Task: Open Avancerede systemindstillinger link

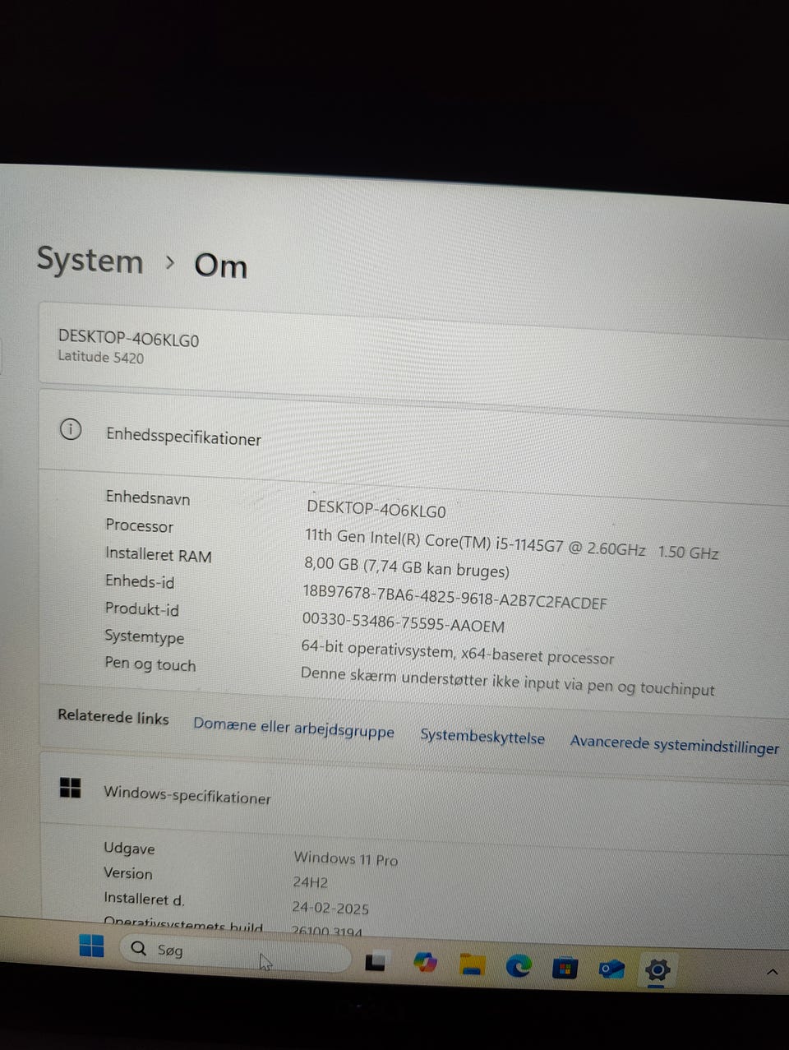Action: [675, 744]
